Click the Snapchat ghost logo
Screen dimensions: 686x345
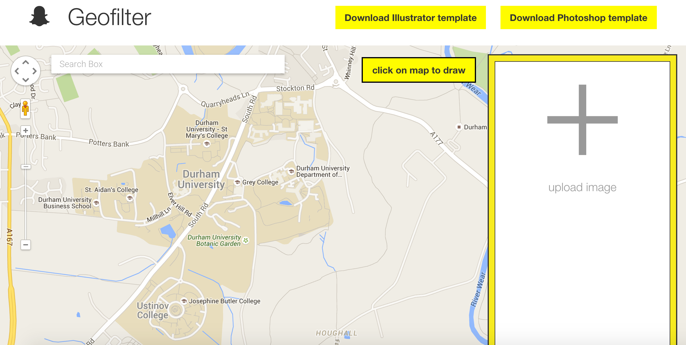pyautogui.click(x=39, y=16)
